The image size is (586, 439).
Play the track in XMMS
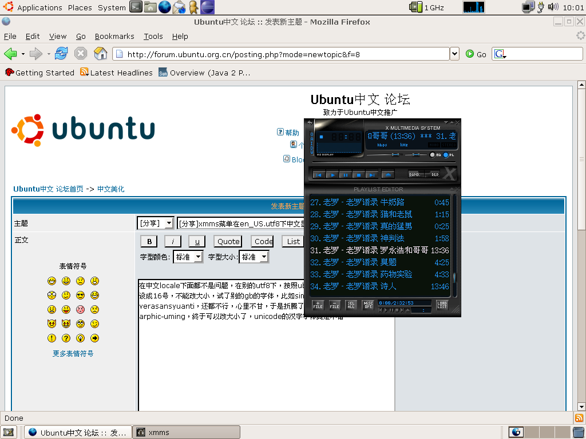click(332, 175)
